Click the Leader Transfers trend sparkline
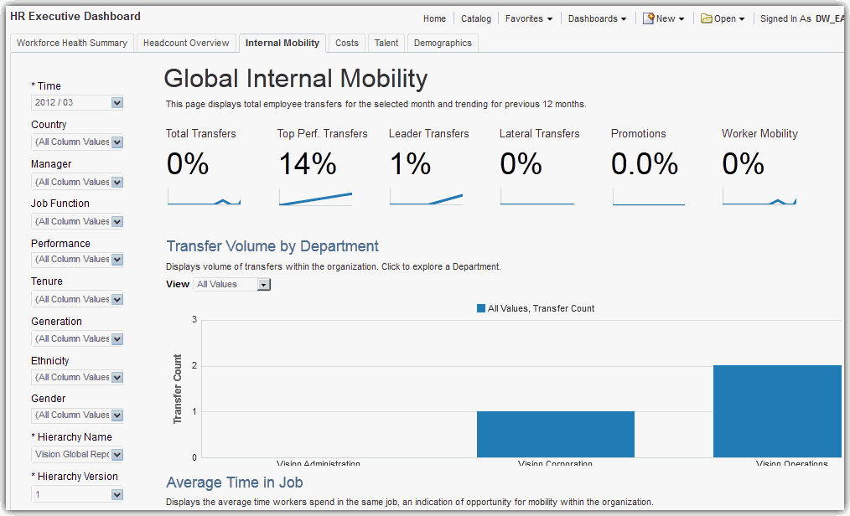 426,198
